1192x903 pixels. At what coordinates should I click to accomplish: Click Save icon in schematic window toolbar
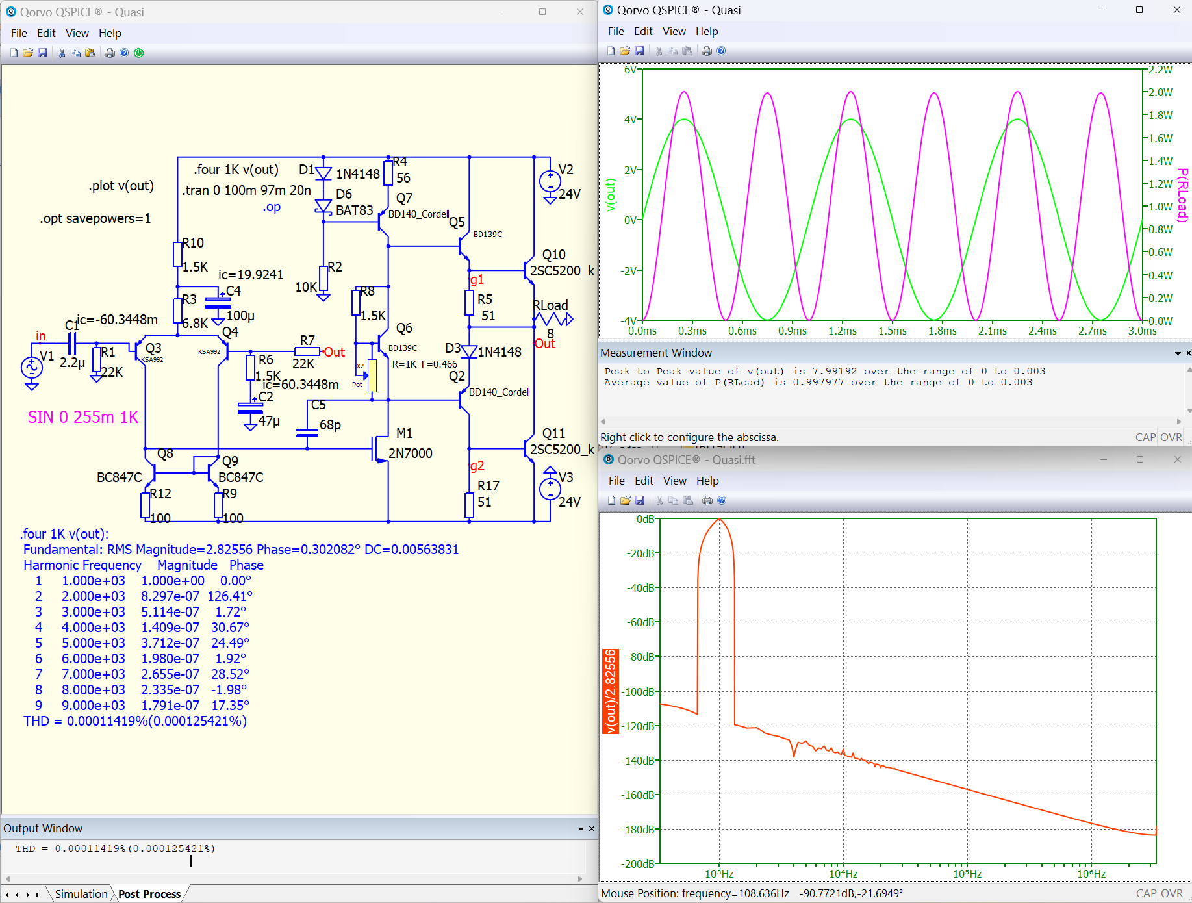click(42, 53)
